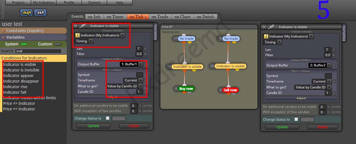
Task: Click Update in the Buffer2 panel
Action: 282,127
